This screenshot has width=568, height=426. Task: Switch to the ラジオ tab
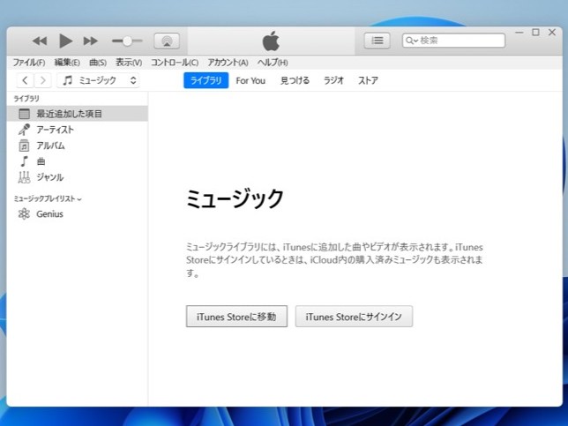[x=333, y=80]
